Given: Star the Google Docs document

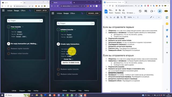Looking at the screenshot, I should [x=116, y=10].
